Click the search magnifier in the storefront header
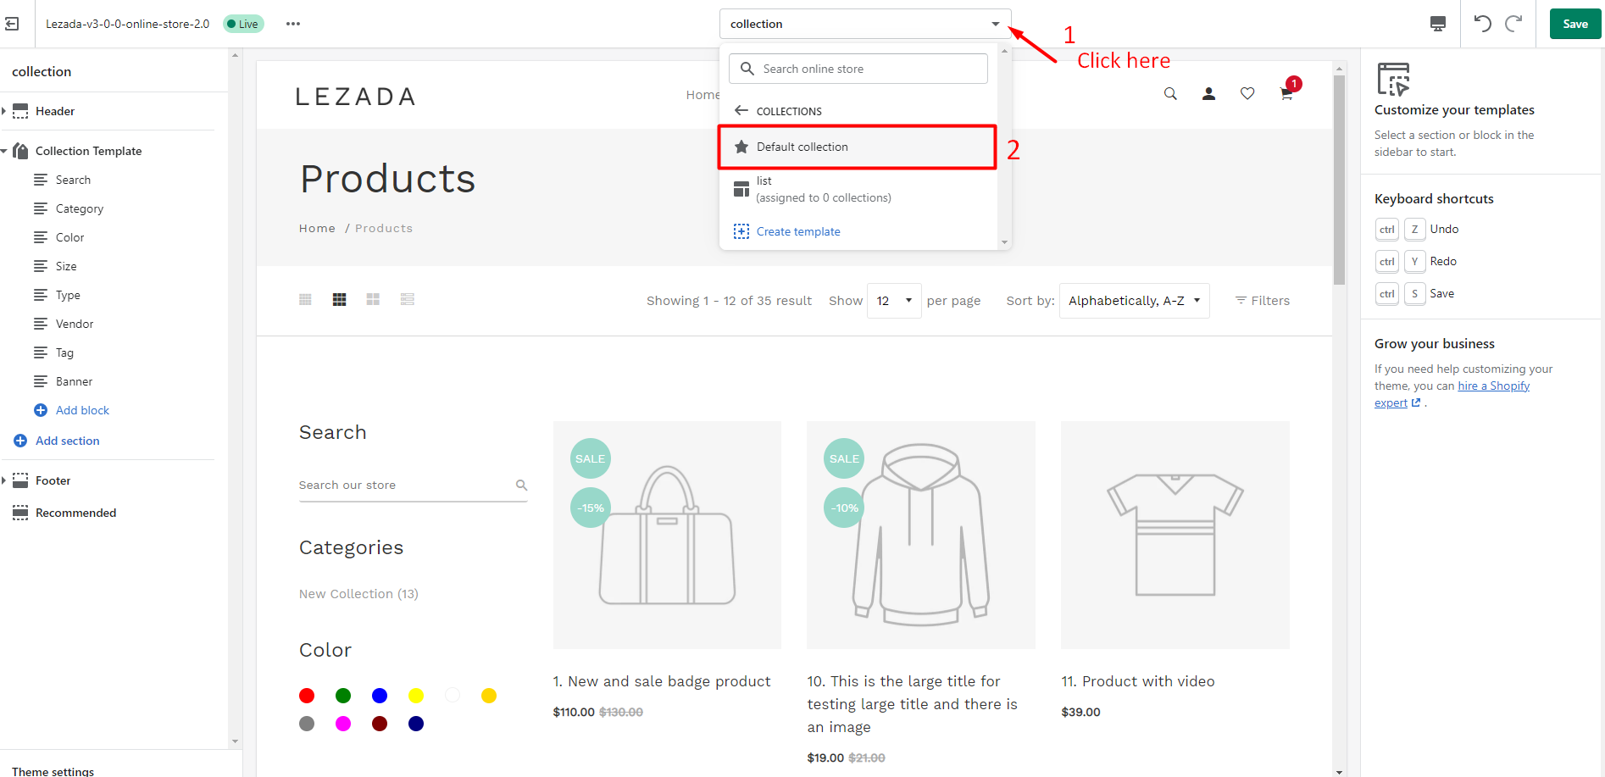 point(1170,94)
